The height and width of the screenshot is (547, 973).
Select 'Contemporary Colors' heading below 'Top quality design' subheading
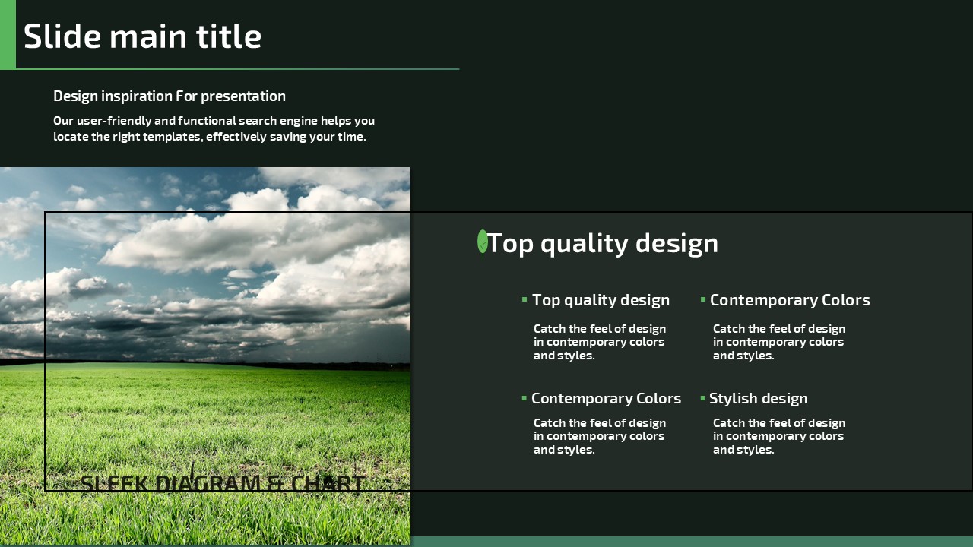606,398
